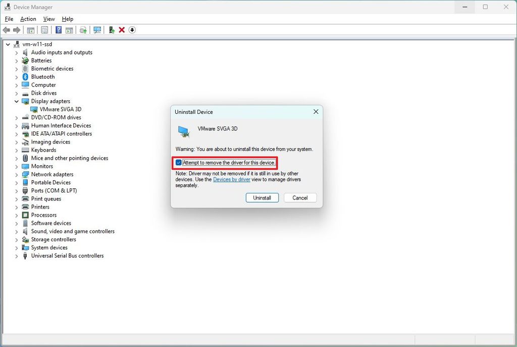This screenshot has height=347, width=517.
Task: Uncheck Attempt to remove the driver checkbox
Action: coord(178,163)
